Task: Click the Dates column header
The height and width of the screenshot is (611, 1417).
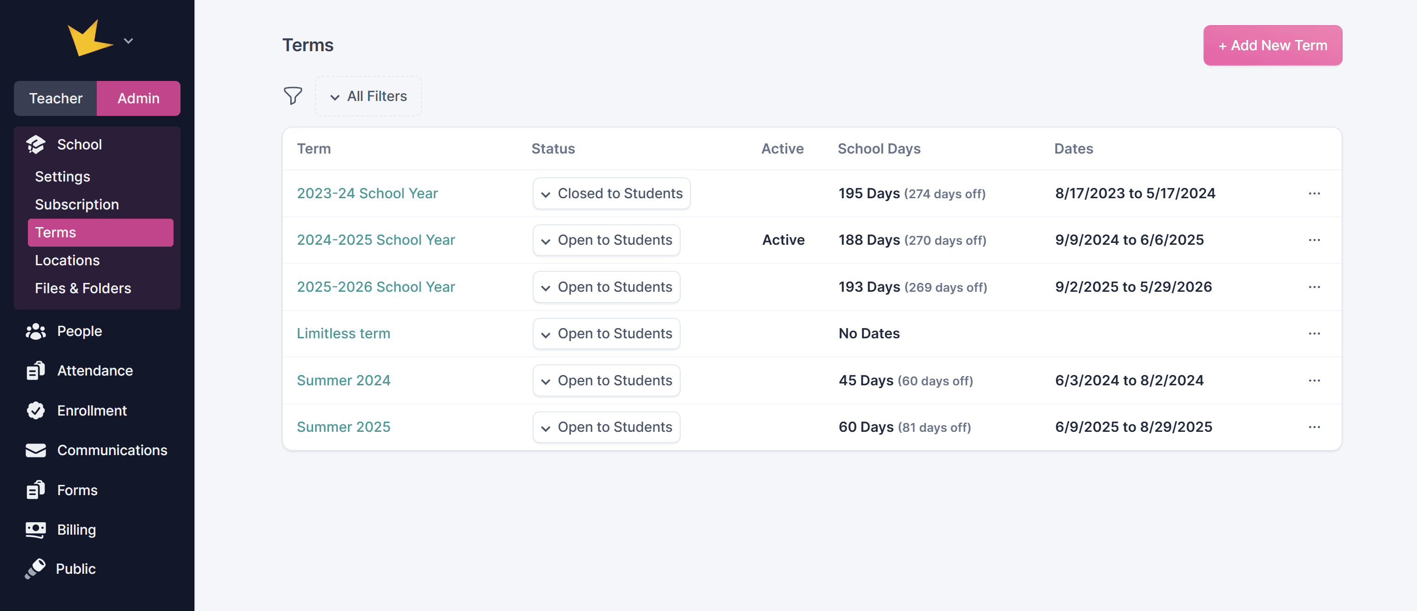Action: point(1074,148)
